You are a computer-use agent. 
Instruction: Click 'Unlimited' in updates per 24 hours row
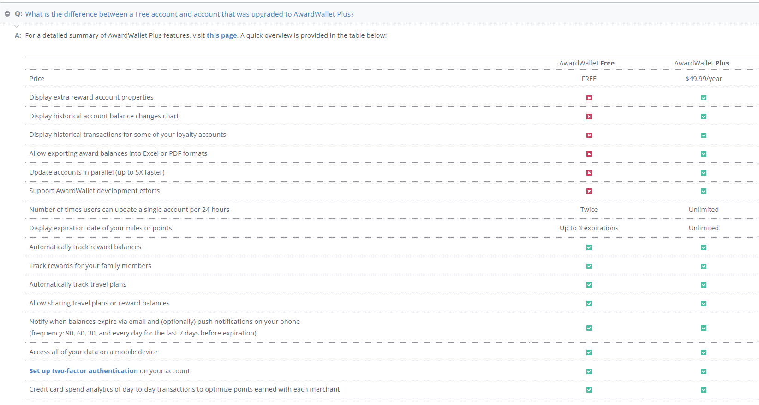(x=704, y=210)
